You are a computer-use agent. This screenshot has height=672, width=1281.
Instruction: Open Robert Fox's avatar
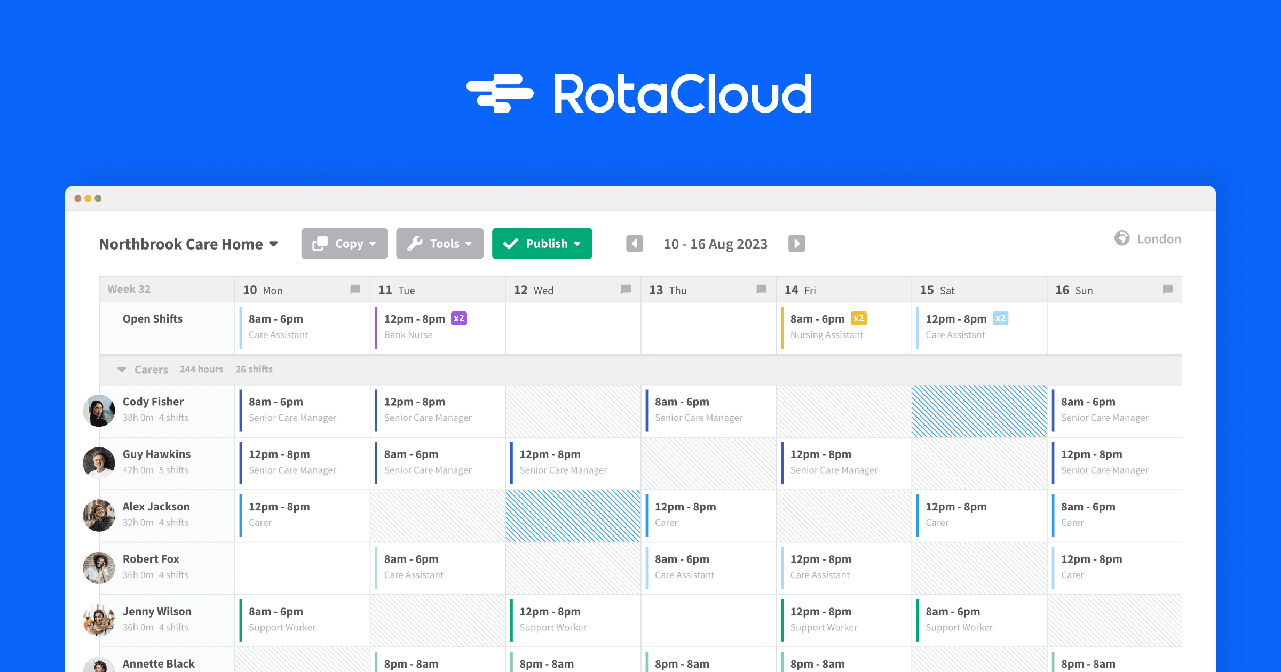click(99, 567)
